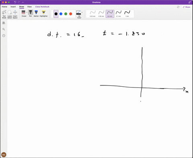Set pen thickness to 0.7 mm
The height and width of the screenshot is (158, 193).
pos(119,14)
